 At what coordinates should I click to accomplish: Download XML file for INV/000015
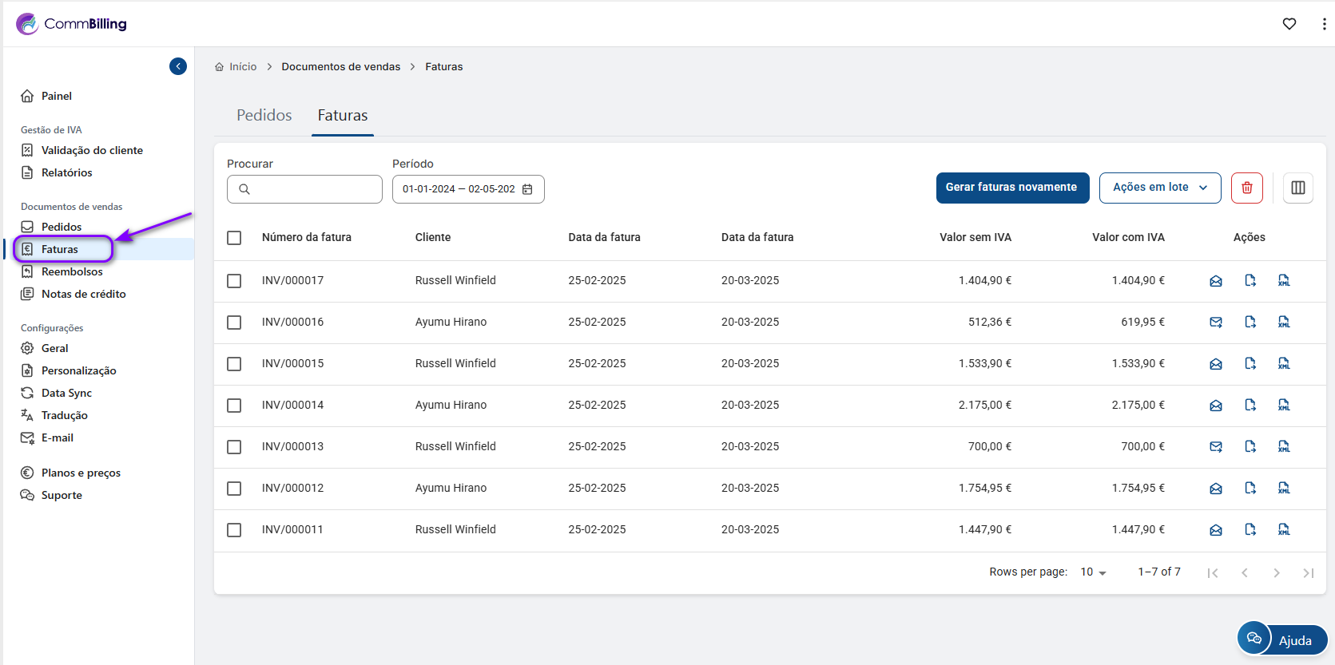[1284, 364]
